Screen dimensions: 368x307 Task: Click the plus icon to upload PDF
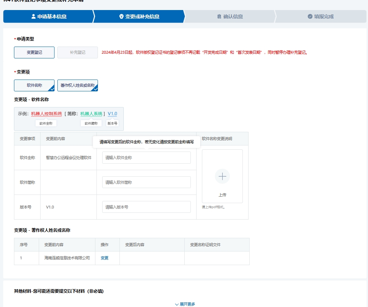point(222,176)
